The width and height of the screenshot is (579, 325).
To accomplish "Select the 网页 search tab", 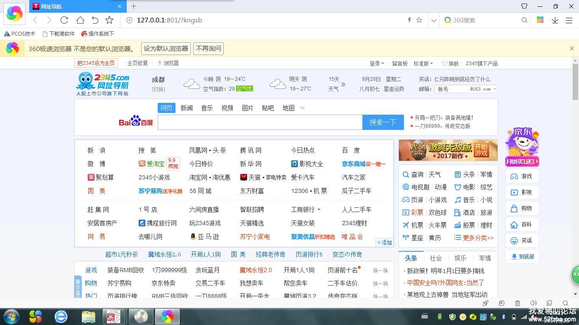I will pos(167,108).
